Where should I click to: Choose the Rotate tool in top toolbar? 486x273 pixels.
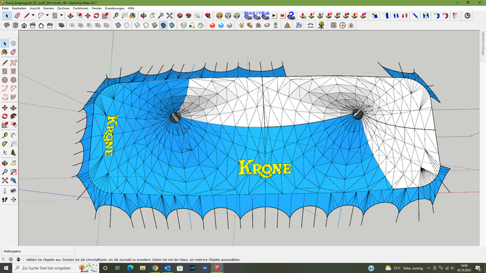point(97,16)
